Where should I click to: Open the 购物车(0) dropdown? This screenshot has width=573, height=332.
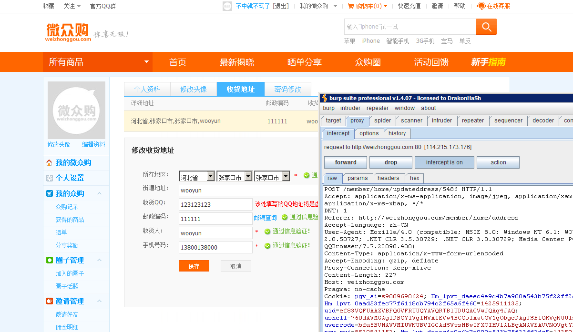[368, 6]
